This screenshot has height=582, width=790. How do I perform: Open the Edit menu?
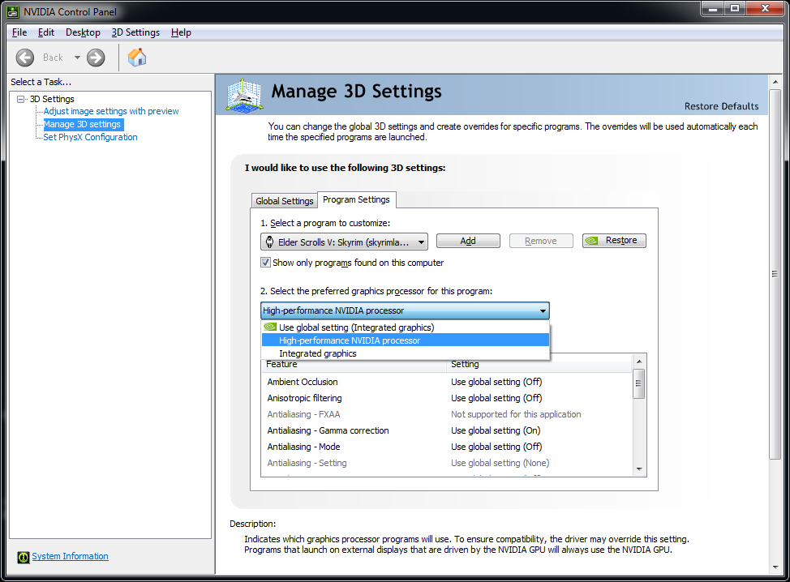tap(46, 32)
